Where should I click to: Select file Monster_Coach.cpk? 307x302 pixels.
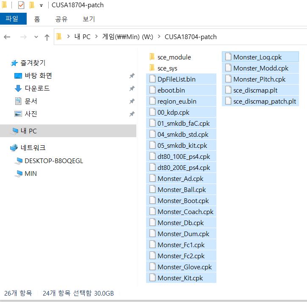coord(181,212)
